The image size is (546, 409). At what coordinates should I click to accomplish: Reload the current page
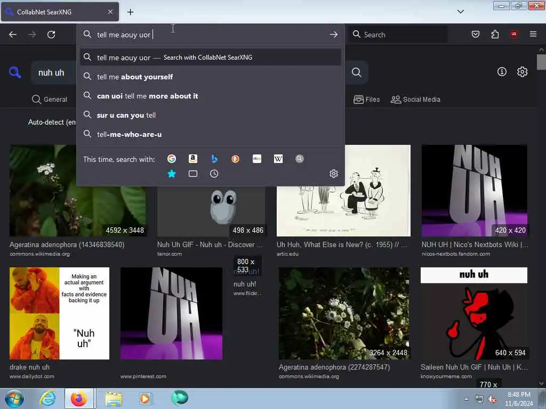[51, 35]
